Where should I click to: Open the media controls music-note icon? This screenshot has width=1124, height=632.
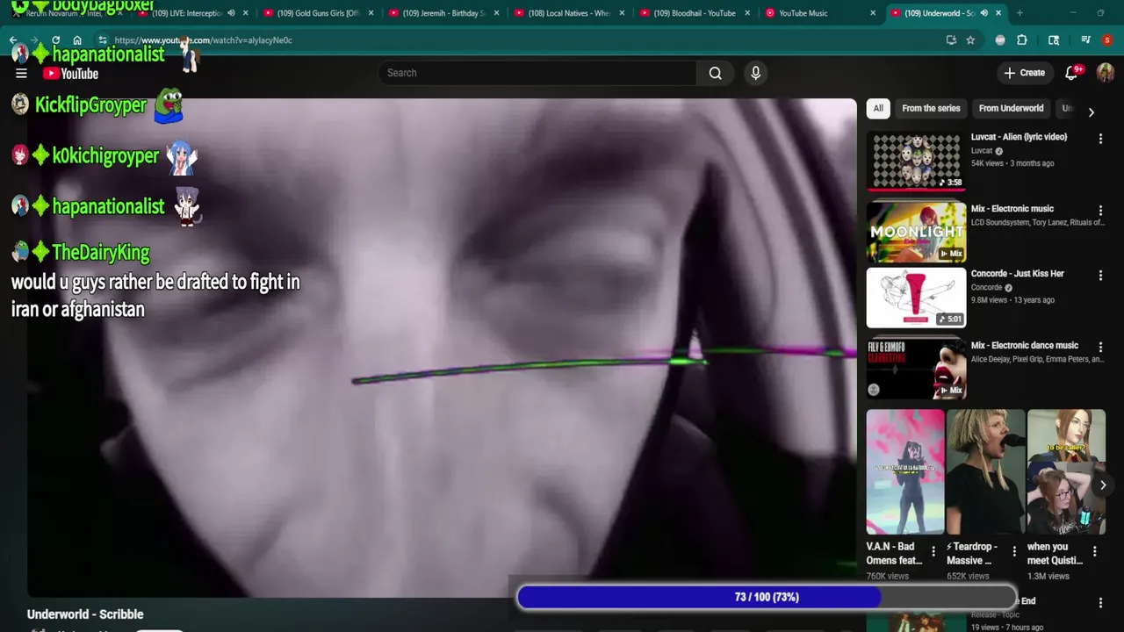point(1086,40)
